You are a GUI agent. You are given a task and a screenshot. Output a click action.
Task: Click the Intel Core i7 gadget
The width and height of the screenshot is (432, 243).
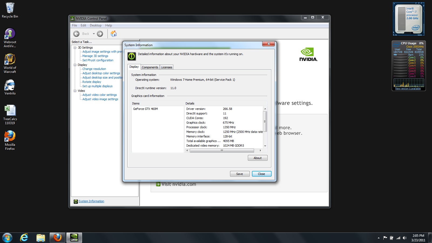point(409,19)
